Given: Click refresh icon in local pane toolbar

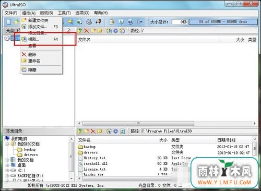Looking at the screenshot, I should 123,131.
